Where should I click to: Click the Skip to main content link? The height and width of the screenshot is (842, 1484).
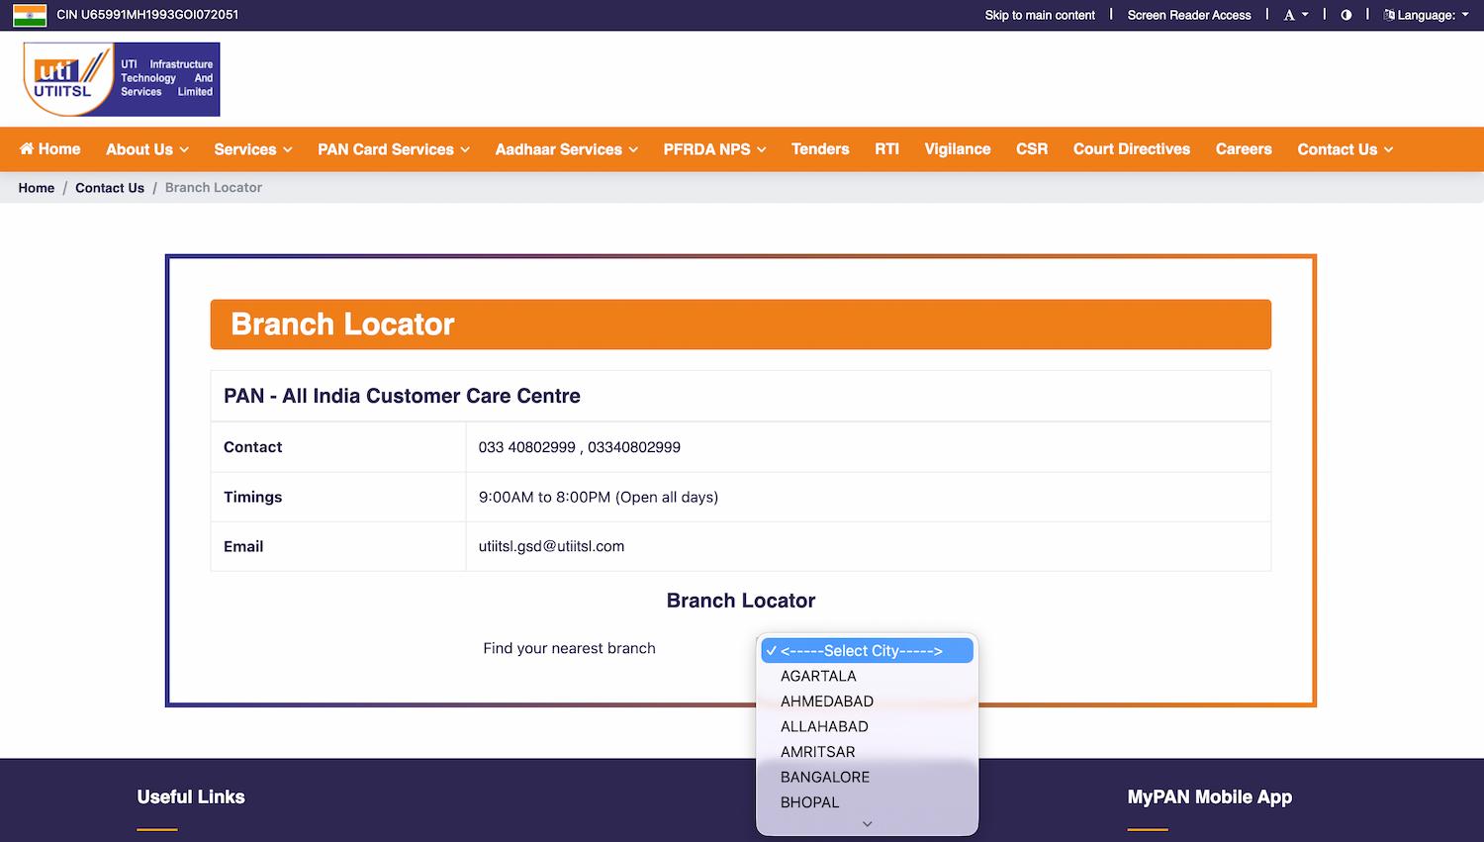(1039, 15)
